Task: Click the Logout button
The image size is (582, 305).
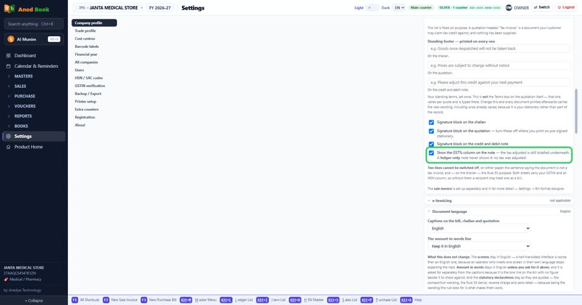Action: click(x=566, y=7)
